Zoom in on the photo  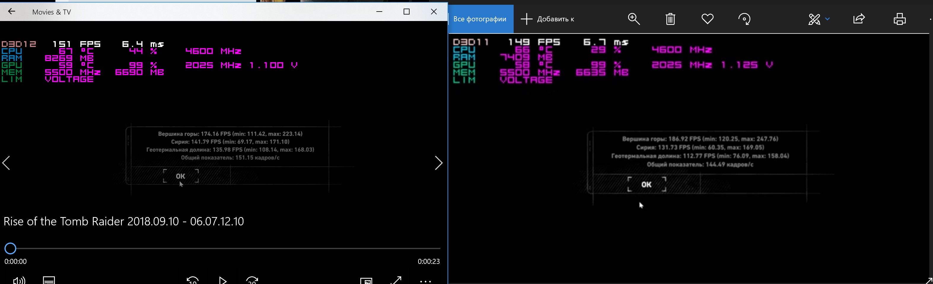point(633,19)
